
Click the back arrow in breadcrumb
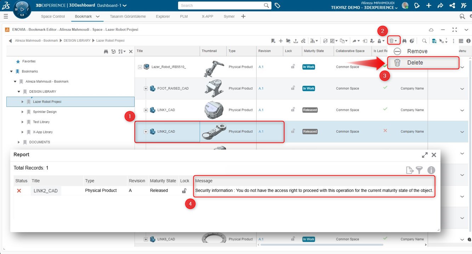(x=10, y=41)
